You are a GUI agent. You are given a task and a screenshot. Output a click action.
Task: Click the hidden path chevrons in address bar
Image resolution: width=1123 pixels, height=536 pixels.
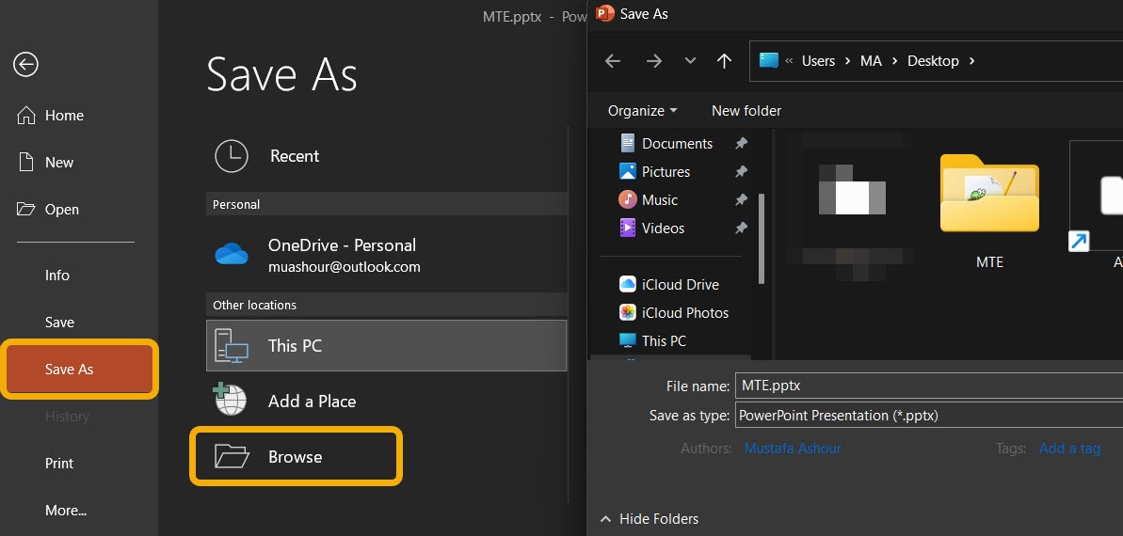coord(789,61)
